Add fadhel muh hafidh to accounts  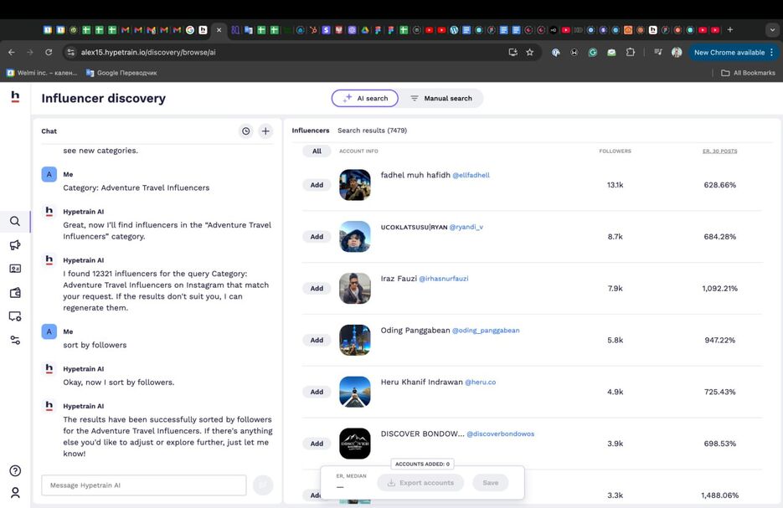coord(317,185)
